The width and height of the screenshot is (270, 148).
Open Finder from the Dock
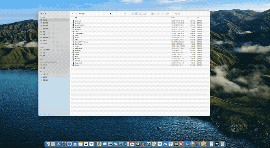48,144
